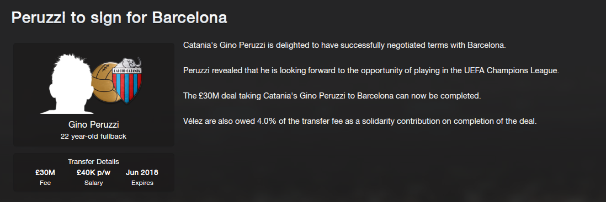Click the £30M fee value in Transfer Details

pyautogui.click(x=45, y=173)
